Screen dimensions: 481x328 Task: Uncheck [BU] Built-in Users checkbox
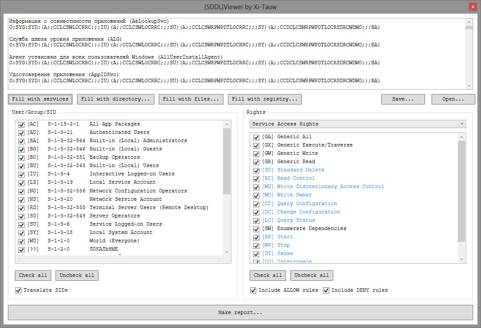(21, 166)
